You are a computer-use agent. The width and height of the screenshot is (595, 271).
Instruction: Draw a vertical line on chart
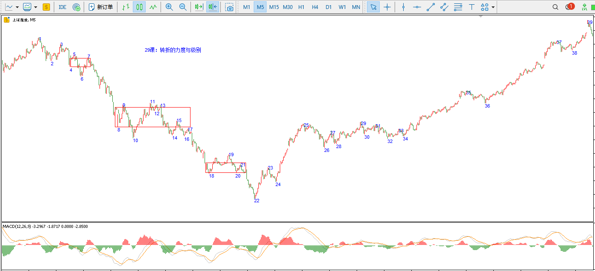(x=403, y=7)
